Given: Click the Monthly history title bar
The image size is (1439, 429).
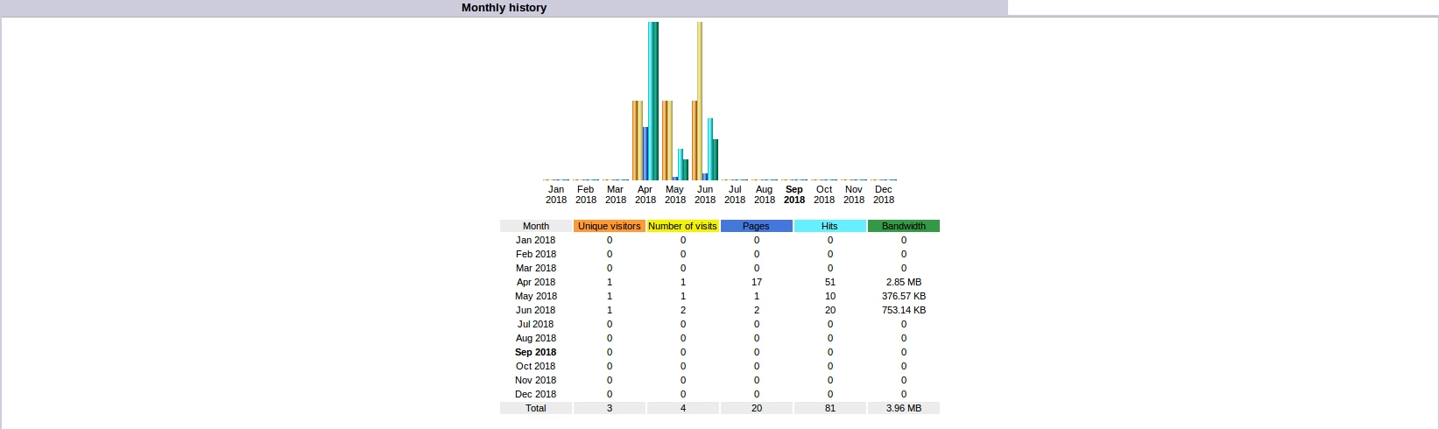Looking at the screenshot, I should 504,8.
